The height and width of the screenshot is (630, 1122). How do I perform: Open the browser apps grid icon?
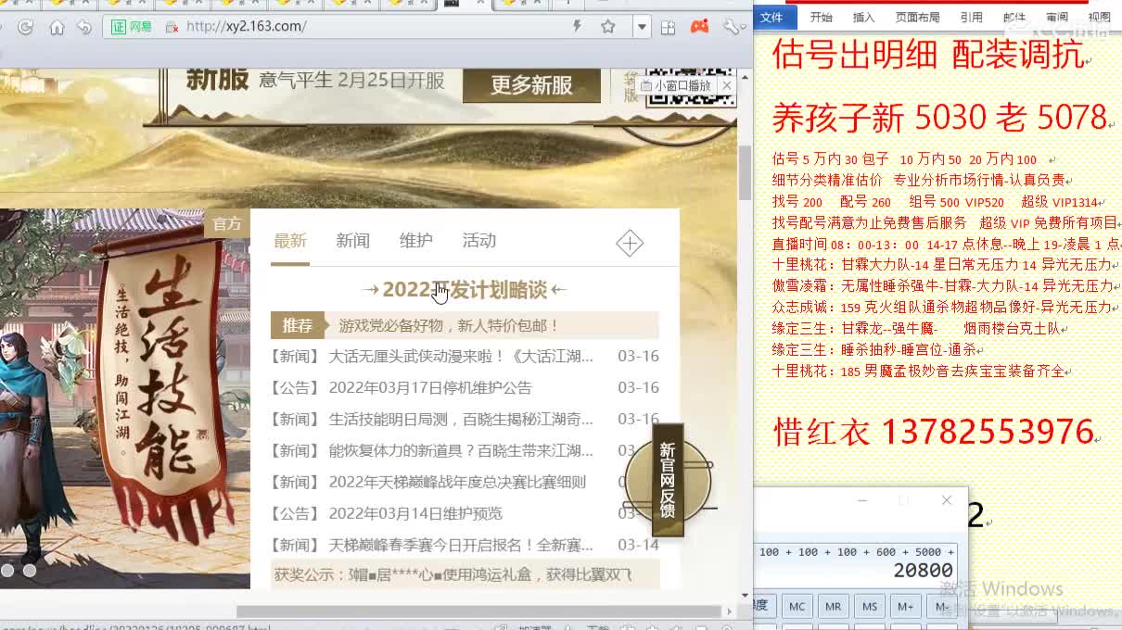pos(668,27)
